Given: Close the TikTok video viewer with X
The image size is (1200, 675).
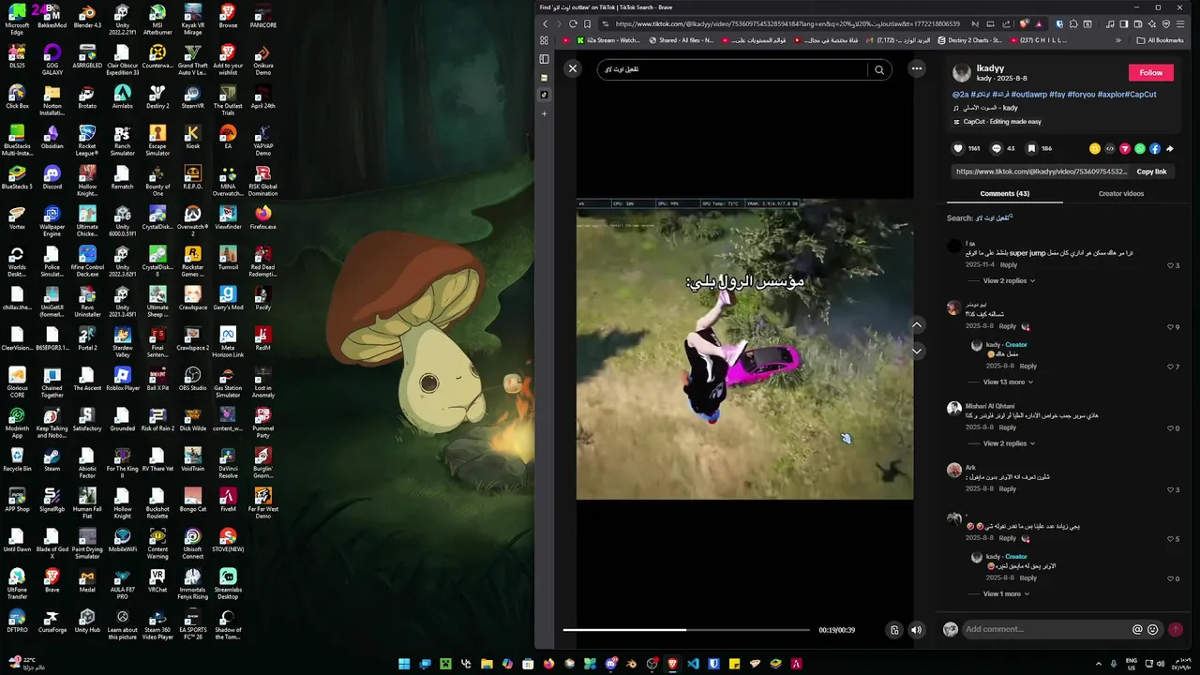Looking at the screenshot, I should point(573,68).
